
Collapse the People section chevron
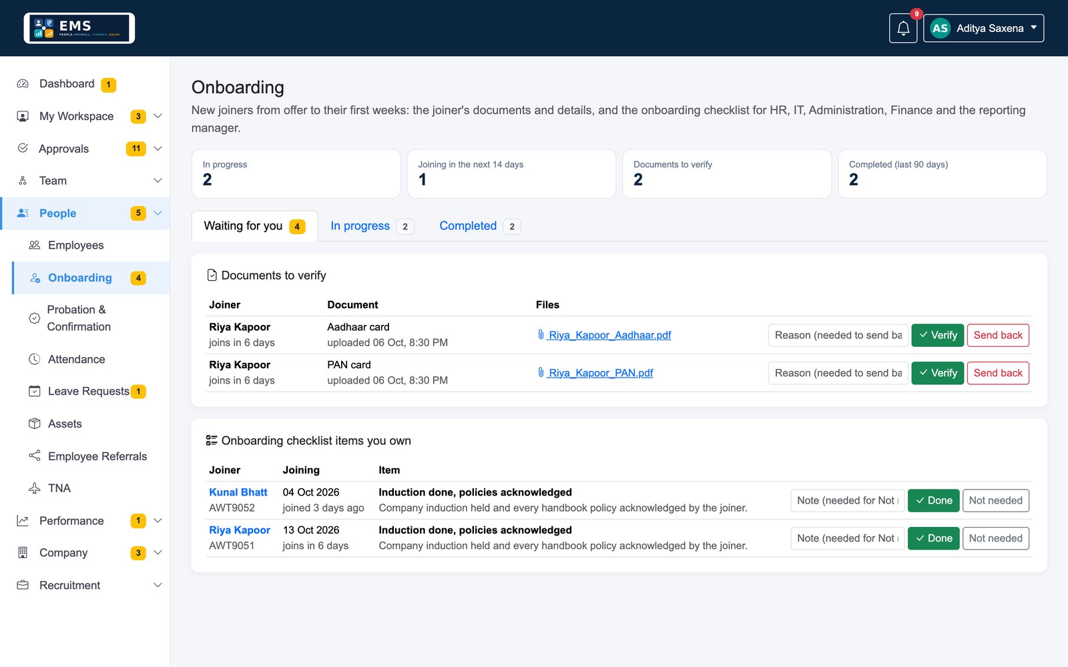pos(158,213)
